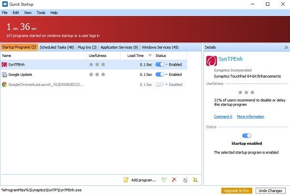
Task: Toggle the Startup enabled switch in Details
Action: click(x=246, y=136)
